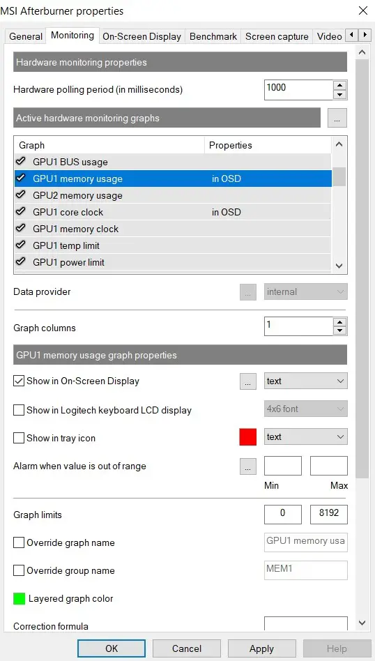Image resolution: width=375 pixels, height=661 pixels.
Task: Open On-Screen Display layout ellipsis button
Action: pos(248,381)
